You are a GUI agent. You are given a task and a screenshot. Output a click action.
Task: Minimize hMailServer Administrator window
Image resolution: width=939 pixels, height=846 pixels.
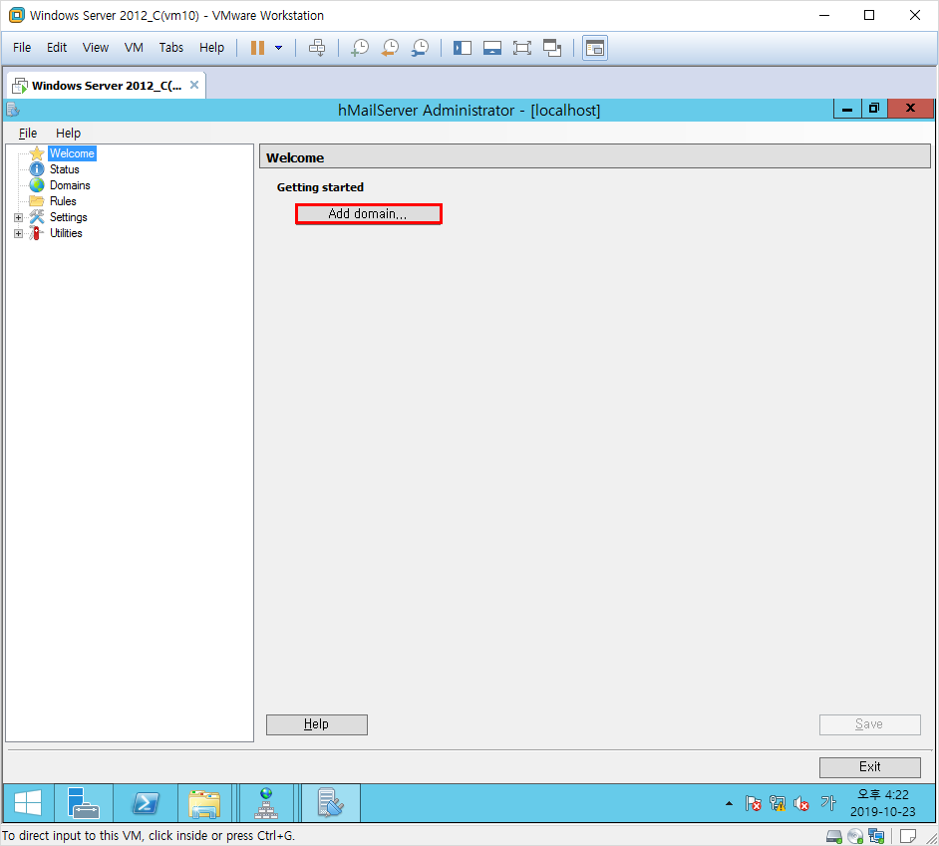tap(847, 109)
